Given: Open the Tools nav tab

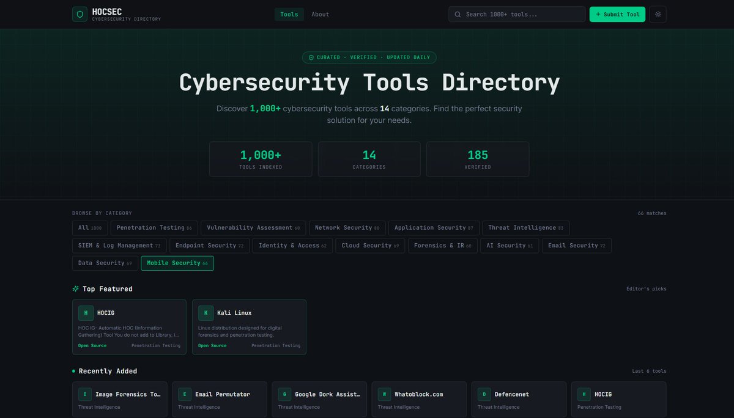Looking at the screenshot, I should 289,14.
